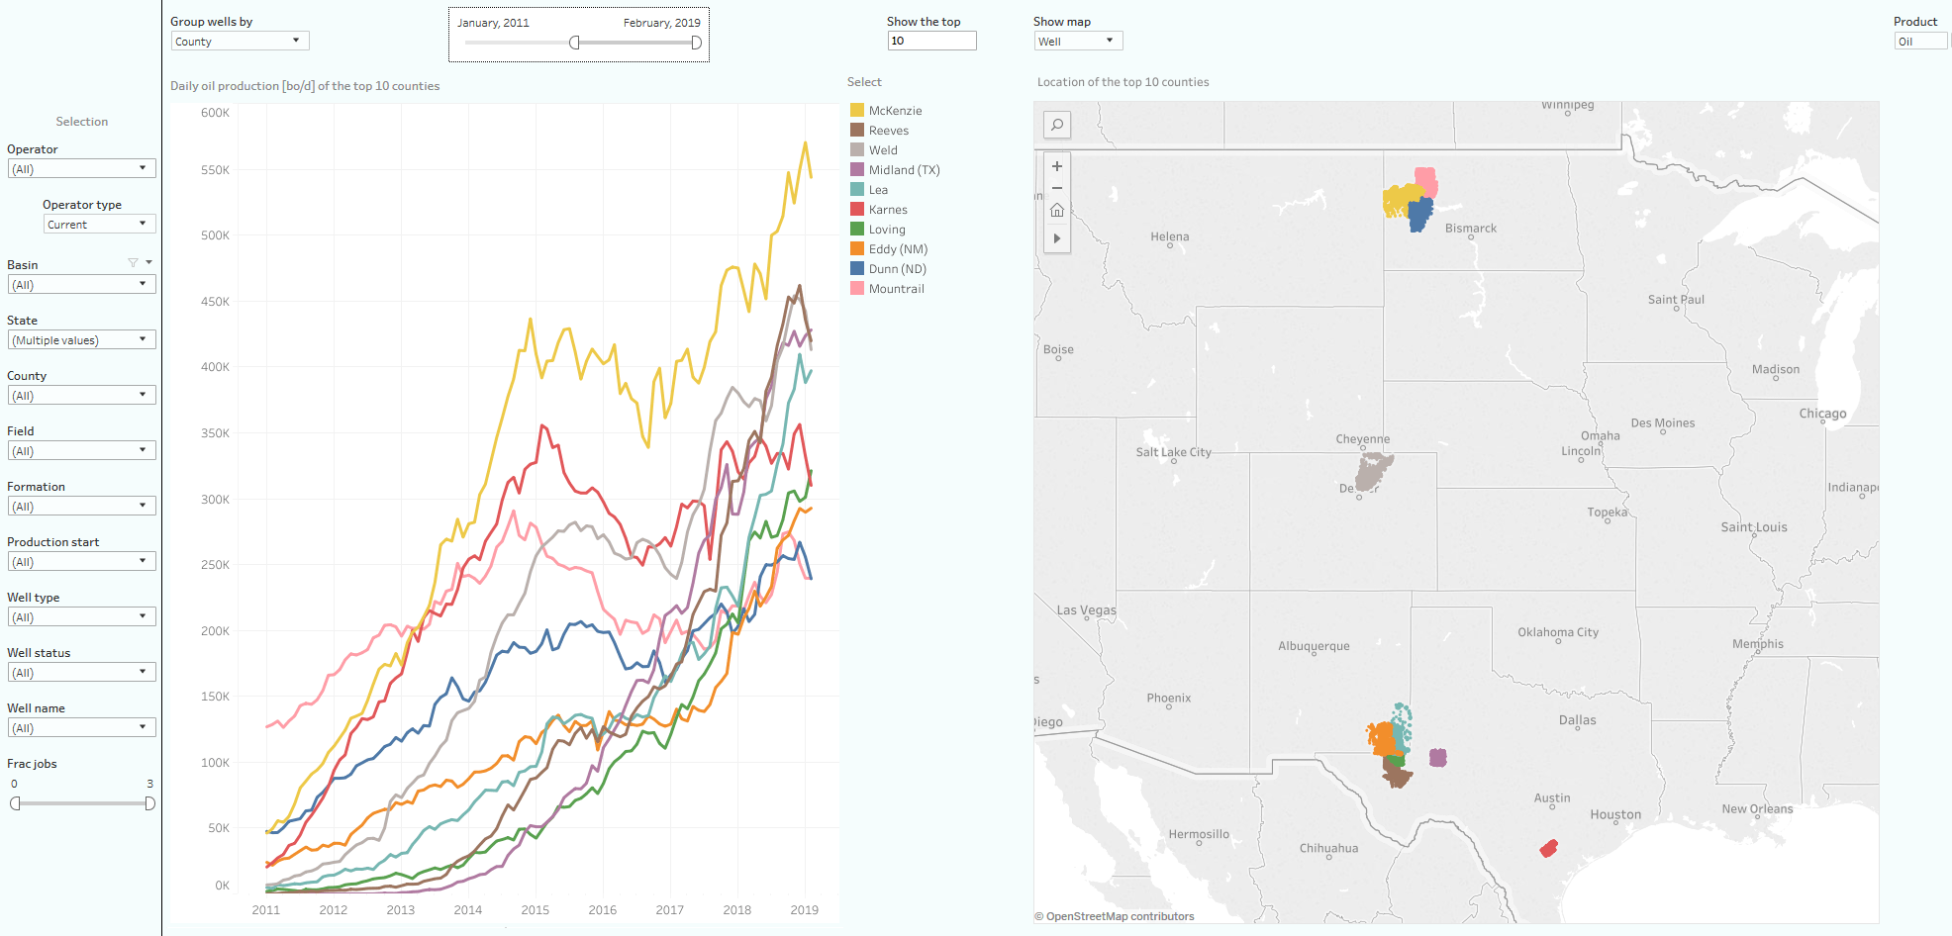Open the Product dropdown showing Oil

coord(1920,41)
